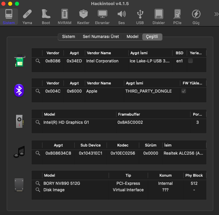Open the Boot section icon
Viewport: 219px width, 215px height.
click(x=46, y=17)
